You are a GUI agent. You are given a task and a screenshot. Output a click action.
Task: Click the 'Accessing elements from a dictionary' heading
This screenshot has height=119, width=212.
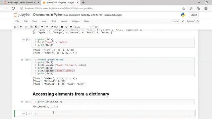[71, 94]
